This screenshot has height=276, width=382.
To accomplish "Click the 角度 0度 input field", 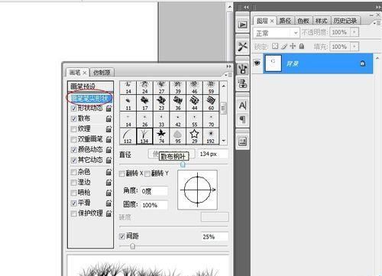I will click(154, 191).
